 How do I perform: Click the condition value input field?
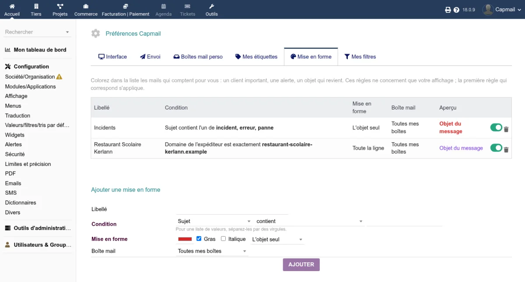(404, 222)
